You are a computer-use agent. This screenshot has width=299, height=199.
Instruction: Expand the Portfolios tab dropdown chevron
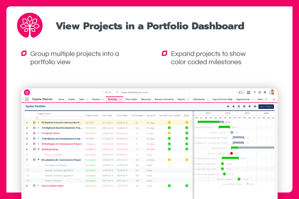click(120, 99)
